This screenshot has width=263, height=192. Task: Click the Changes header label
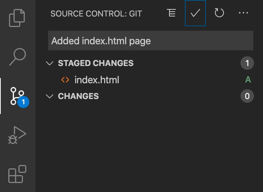pyautogui.click(x=78, y=96)
